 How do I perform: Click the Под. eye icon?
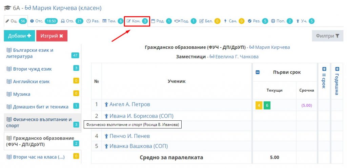point(177,21)
